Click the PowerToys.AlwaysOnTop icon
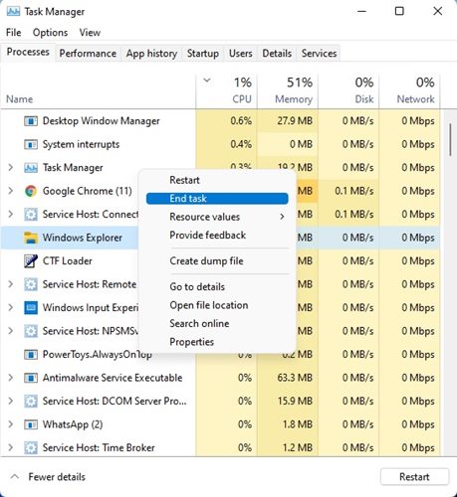This screenshot has height=497, width=457. tap(31, 355)
